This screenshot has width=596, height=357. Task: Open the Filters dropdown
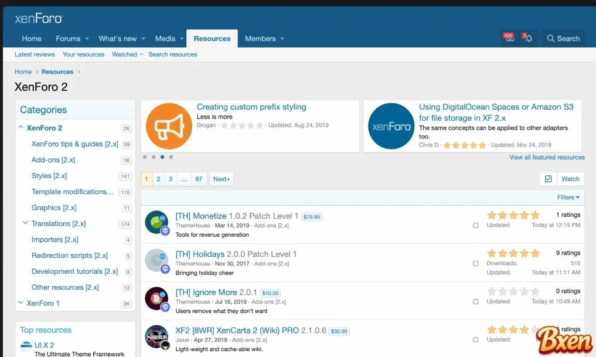(x=566, y=197)
